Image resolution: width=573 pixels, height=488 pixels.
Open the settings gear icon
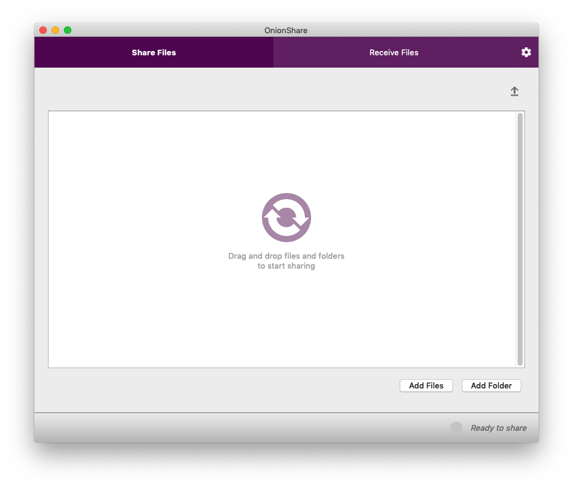[x=526, y=52]
